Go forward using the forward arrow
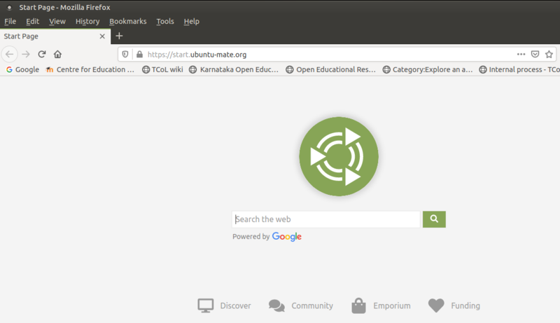This screenshot has height=323, width=560. click(26, 55)
